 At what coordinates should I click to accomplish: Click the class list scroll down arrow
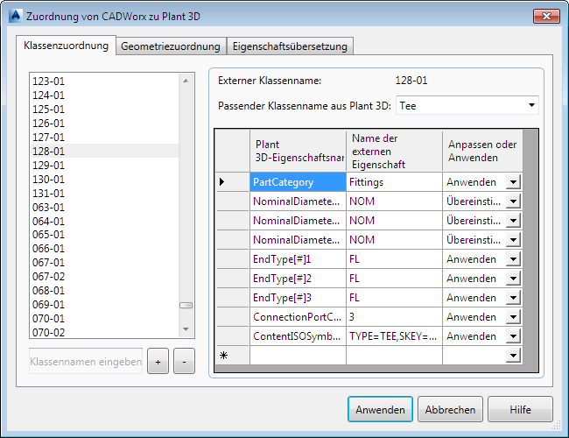click(x=186, y=329)
